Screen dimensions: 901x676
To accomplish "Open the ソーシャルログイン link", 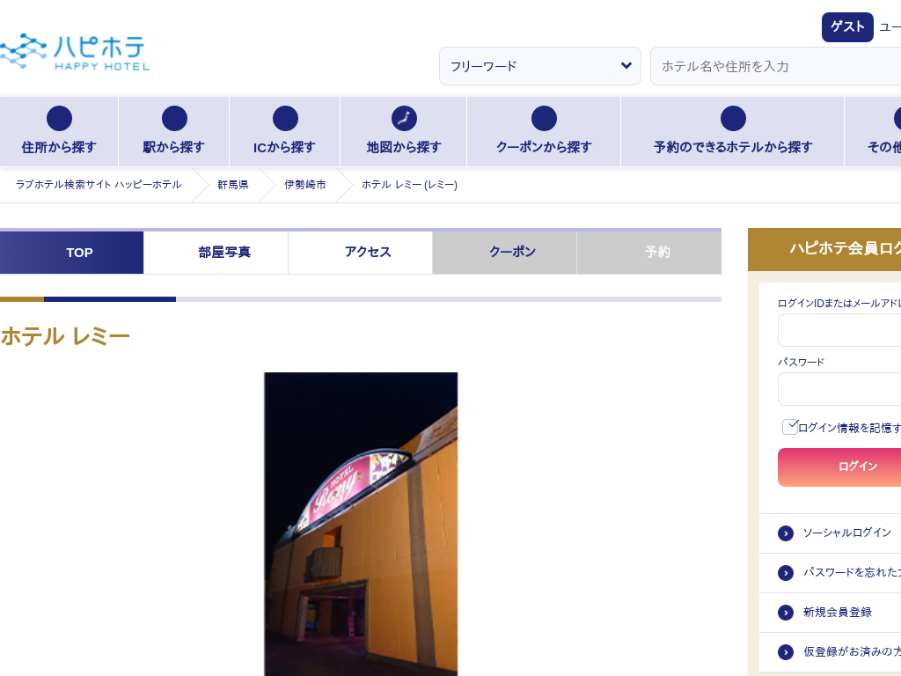I will pos(847,533).
